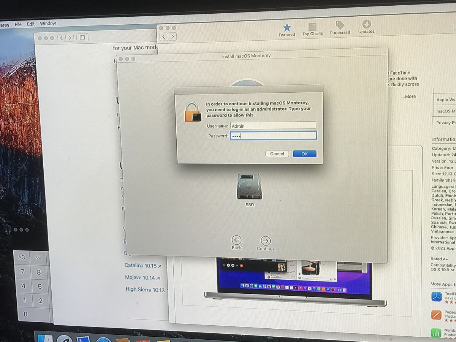Screen dimensions: 456x342
Task: Go back in the App Store window
Action: pyautogui.click(x=164, y=36)
